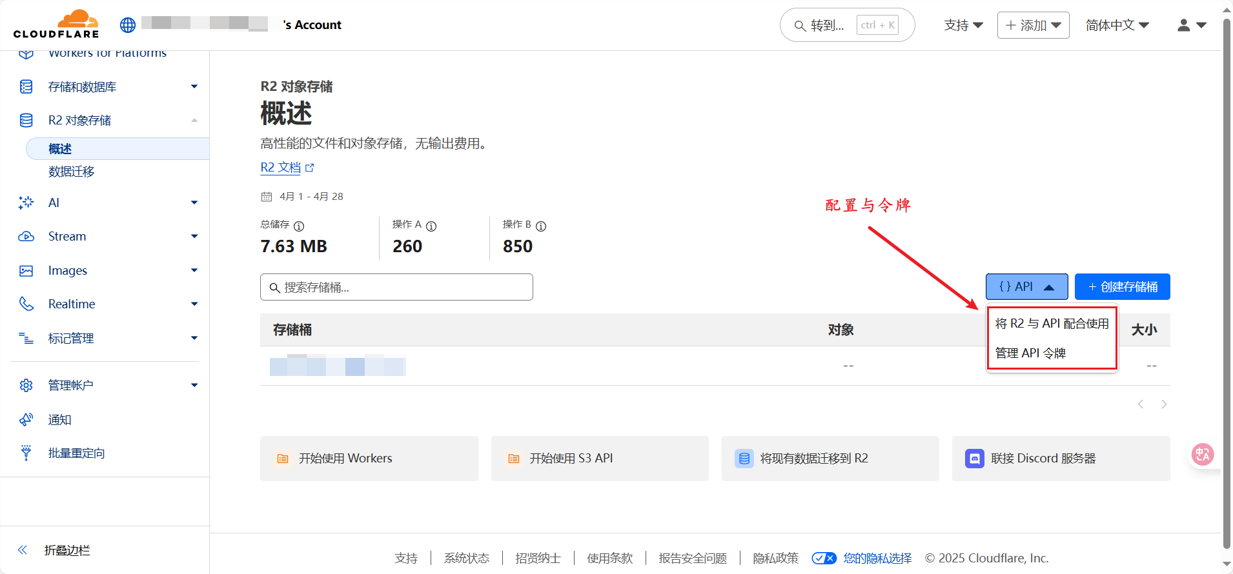Viewport: 1233px width, 574px height.
Task: Click the 搜索存储桶 search field
Action: coord(396,287)
